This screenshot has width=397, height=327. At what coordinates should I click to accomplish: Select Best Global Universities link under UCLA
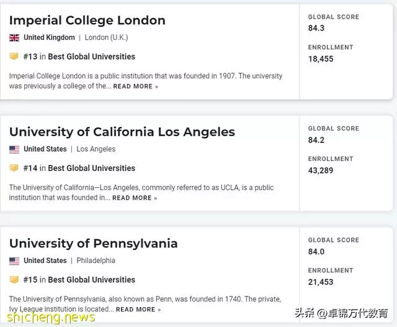(92, 168)
